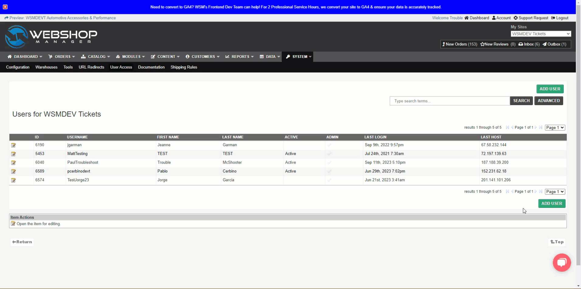Sort by Last Login column

tap(375, 137)
